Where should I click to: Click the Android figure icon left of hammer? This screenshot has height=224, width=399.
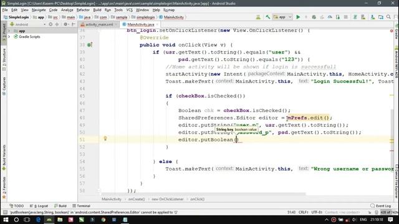click(x=258, y=17)
